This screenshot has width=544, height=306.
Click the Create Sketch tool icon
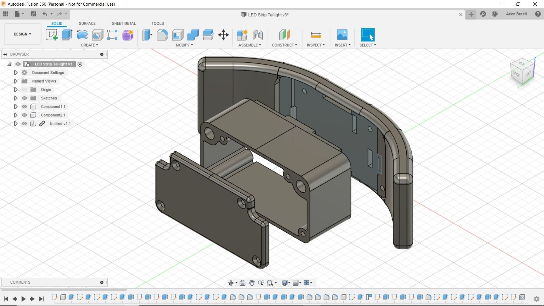(x=52, y=35)
